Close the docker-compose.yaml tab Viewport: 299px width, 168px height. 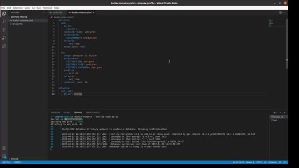[93, 13]
